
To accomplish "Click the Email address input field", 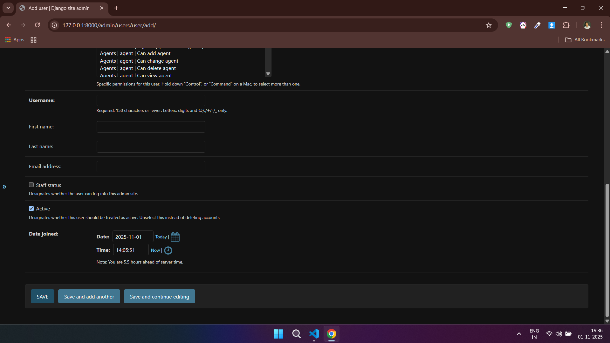I will pos(151,167).
